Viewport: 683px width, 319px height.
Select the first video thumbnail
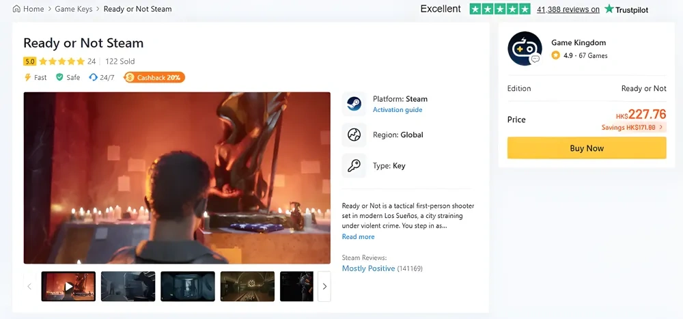coord(68,286)
